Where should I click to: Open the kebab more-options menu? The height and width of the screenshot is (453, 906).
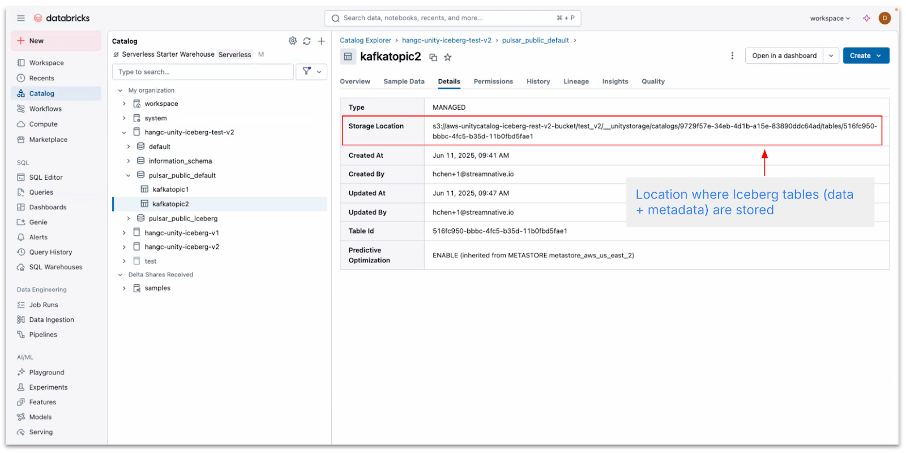732,55
